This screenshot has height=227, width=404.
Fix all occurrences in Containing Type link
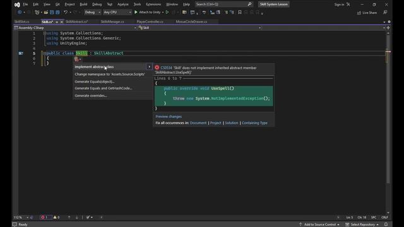[254, 123]
